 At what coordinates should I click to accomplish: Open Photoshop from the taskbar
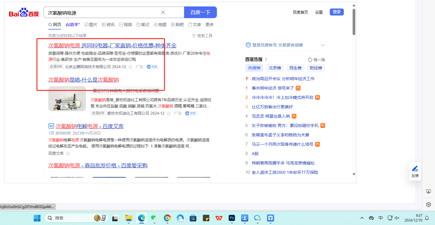point(232,218)
